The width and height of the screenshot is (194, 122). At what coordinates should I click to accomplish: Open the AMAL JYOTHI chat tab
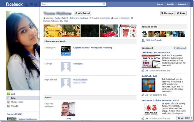[x=185, y=118]
